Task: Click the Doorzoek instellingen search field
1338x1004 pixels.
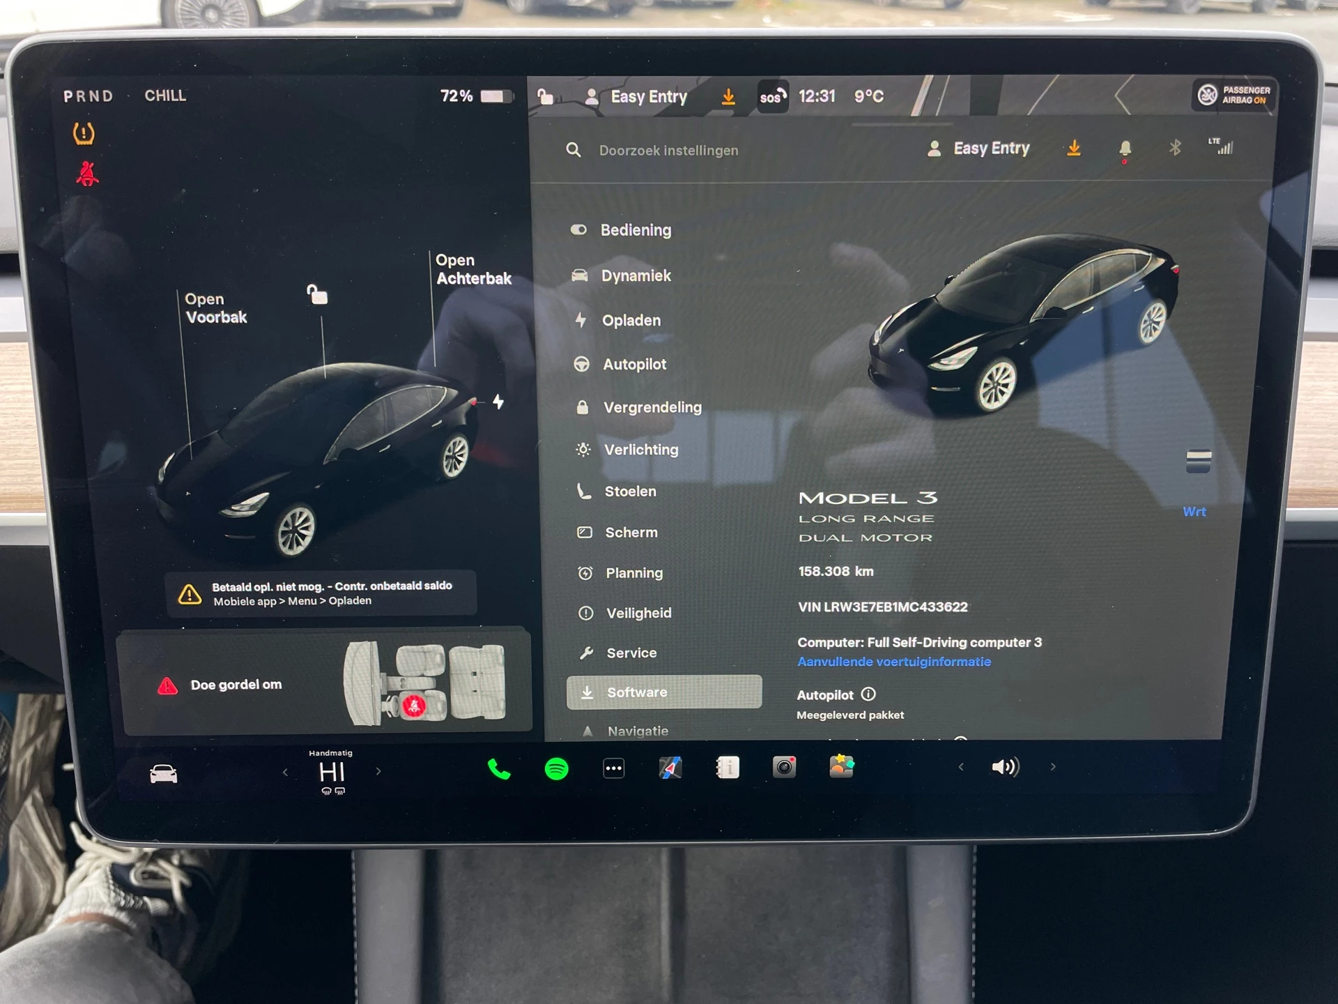Action: (x=668, y=151)
